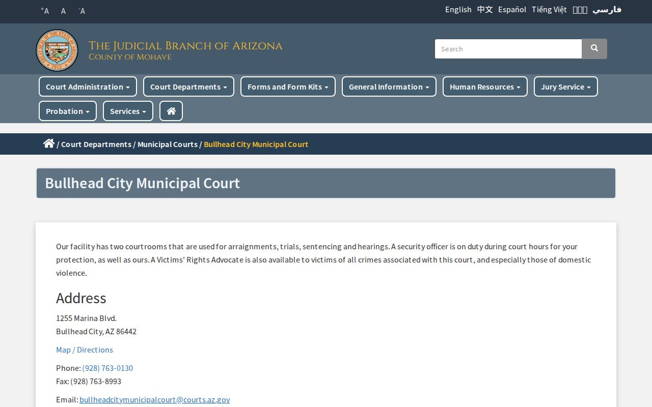Click The Judicial Branch of Arizona title

[185, 46]
